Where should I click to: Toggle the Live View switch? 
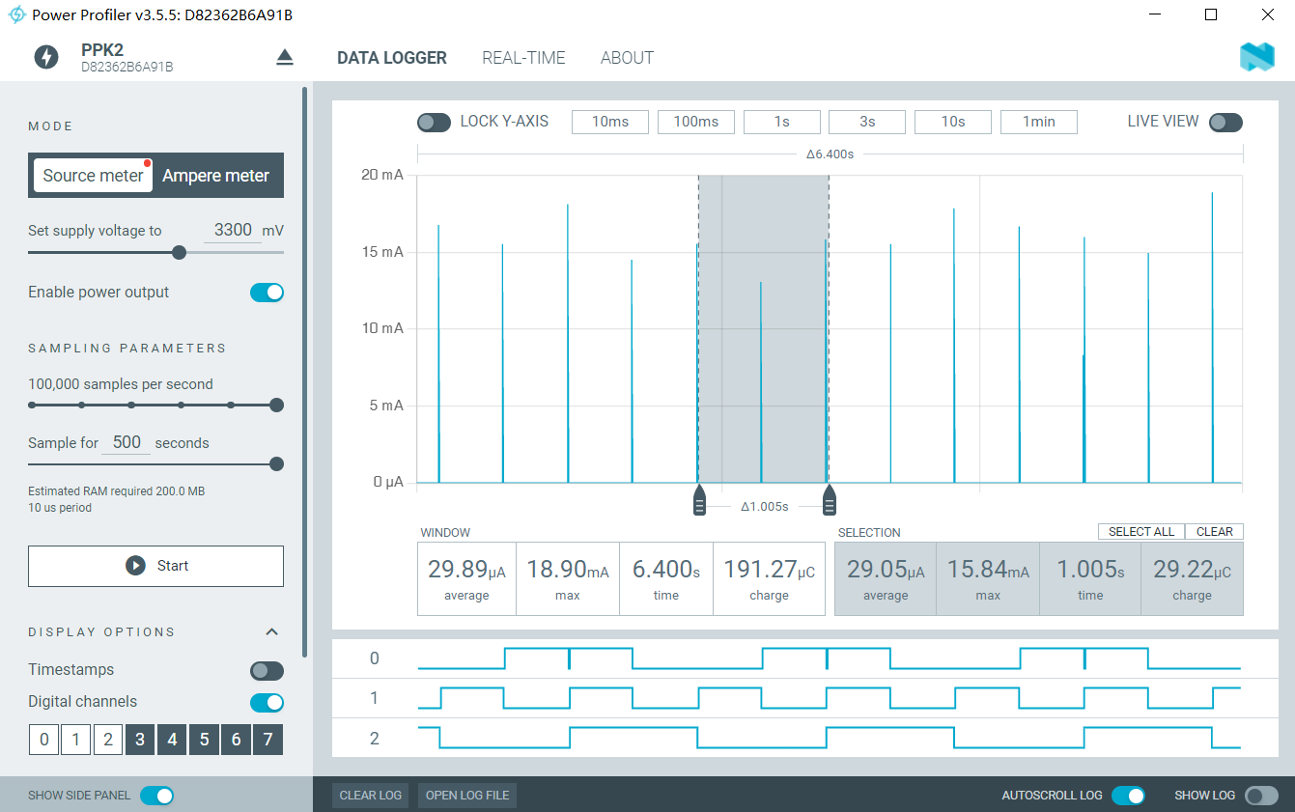[x=1225, y=123]
